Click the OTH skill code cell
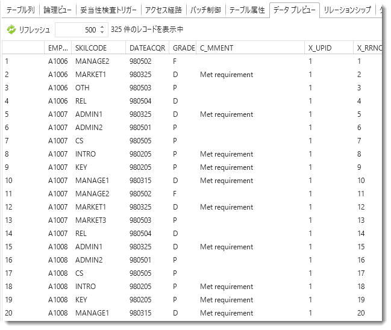This screenshot has height=330, width=391. (83, 88)
